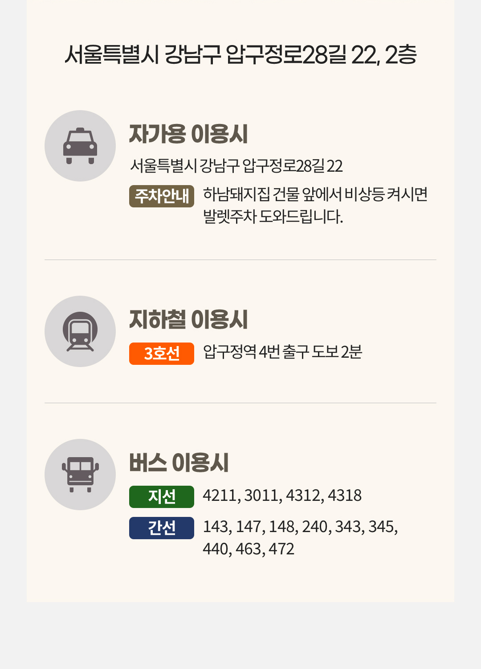Click the 지하철 이용시 heading
Image resolution: width=481 pixels, height=669 pixels.
[188, 319]
